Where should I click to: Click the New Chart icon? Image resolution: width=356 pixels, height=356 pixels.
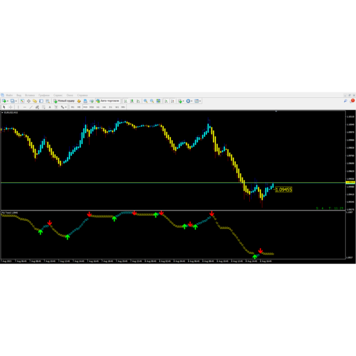4,101
